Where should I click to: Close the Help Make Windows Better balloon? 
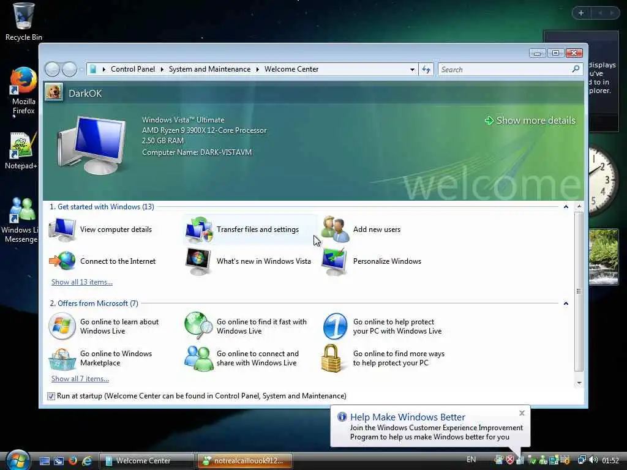pos(522,413)
